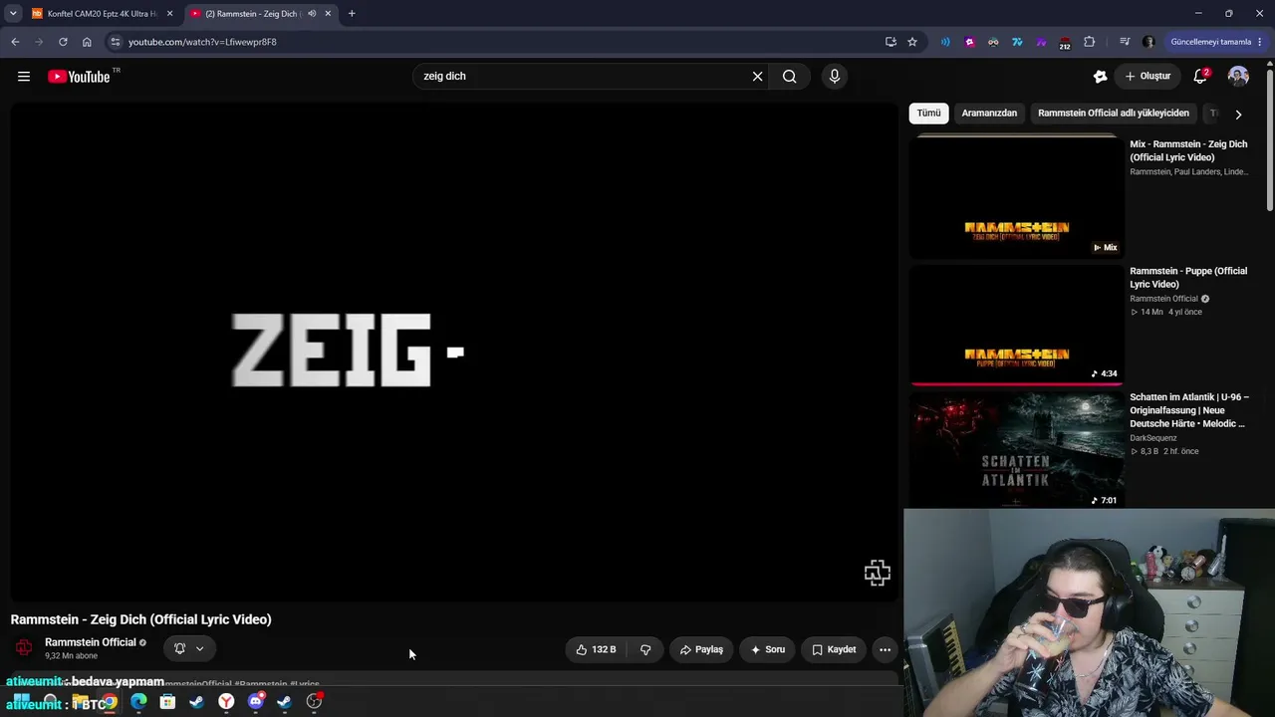Like the video with 132 B likes

pyautogui.click(x=597, y=649)
